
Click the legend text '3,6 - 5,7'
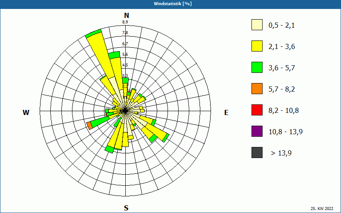point(282,68)
